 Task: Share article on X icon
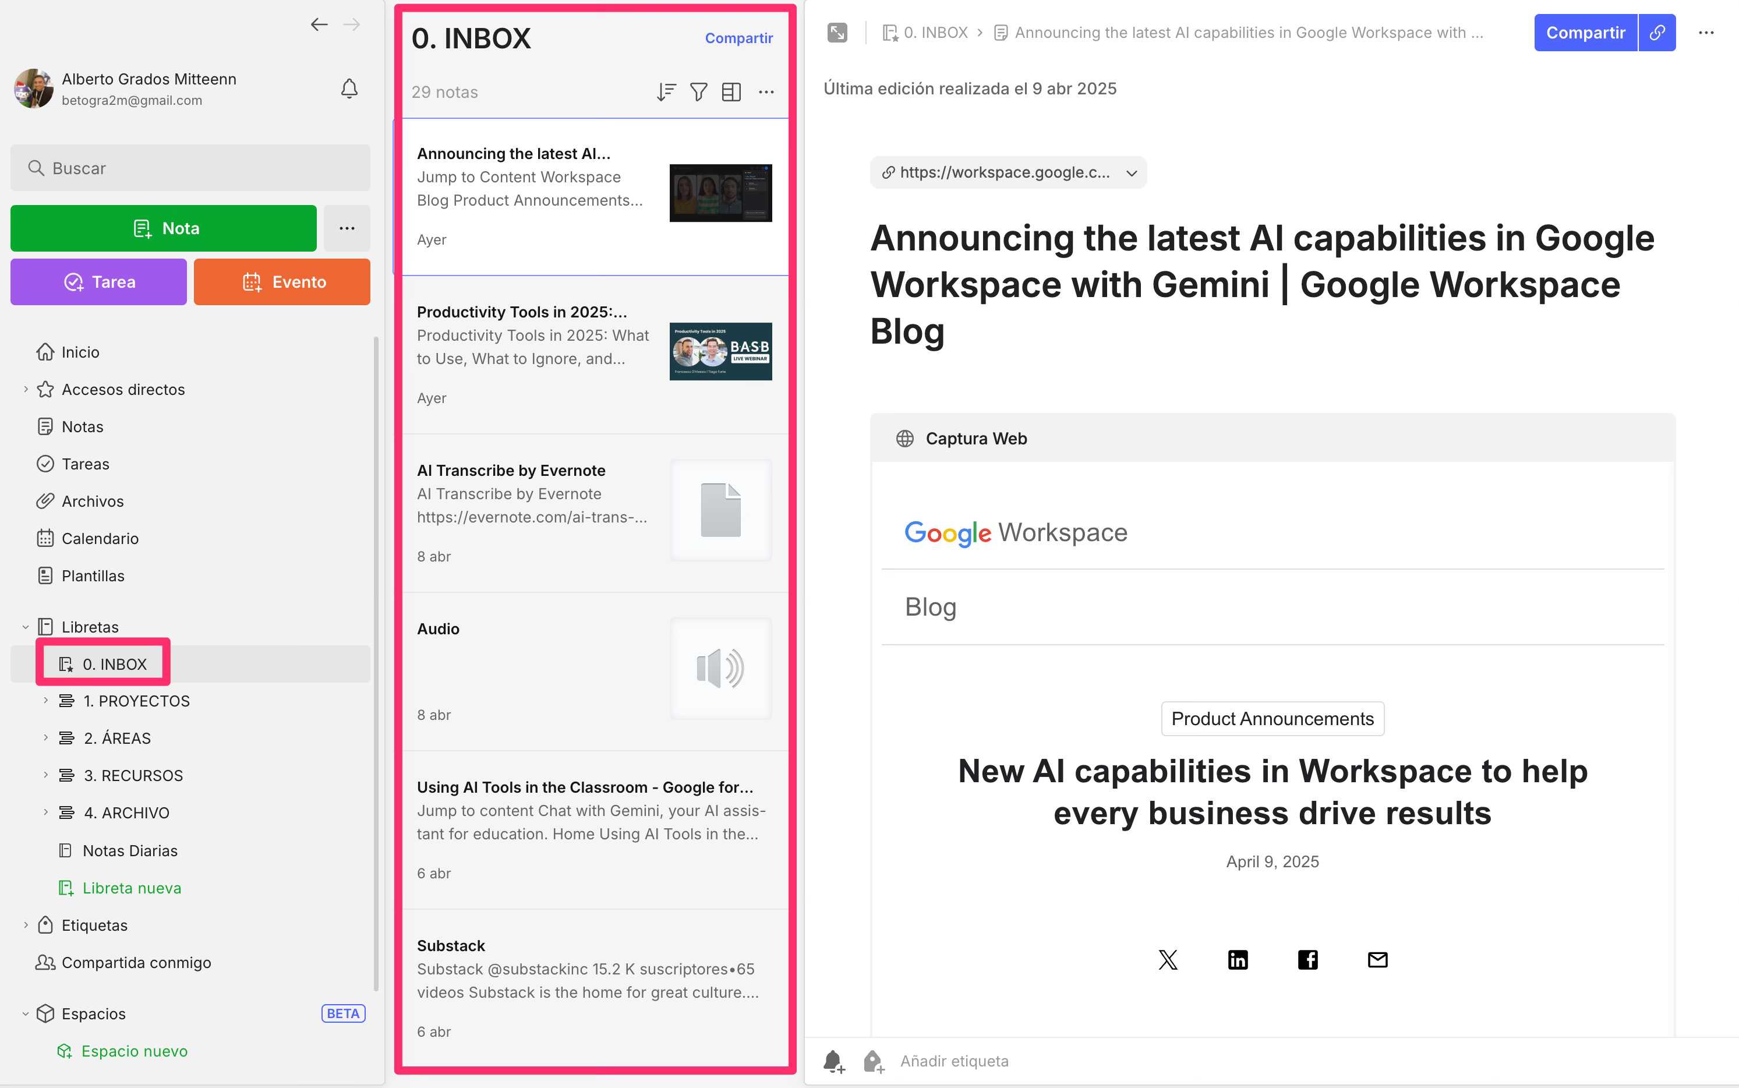(1168, 959)
